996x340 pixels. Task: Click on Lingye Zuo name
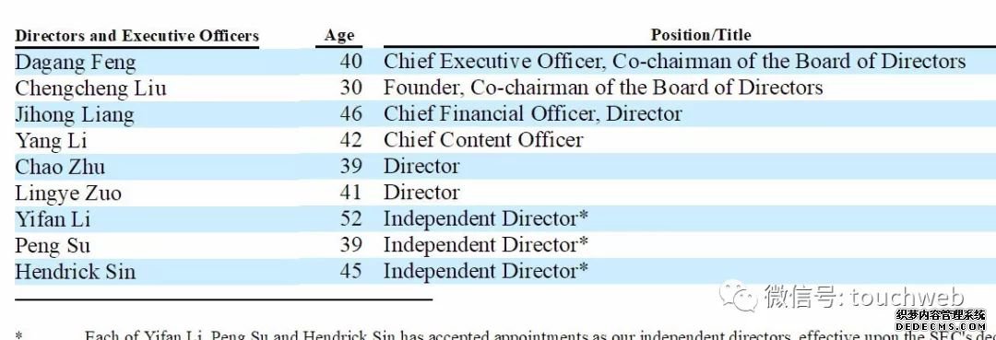click(x=68, y=193)
